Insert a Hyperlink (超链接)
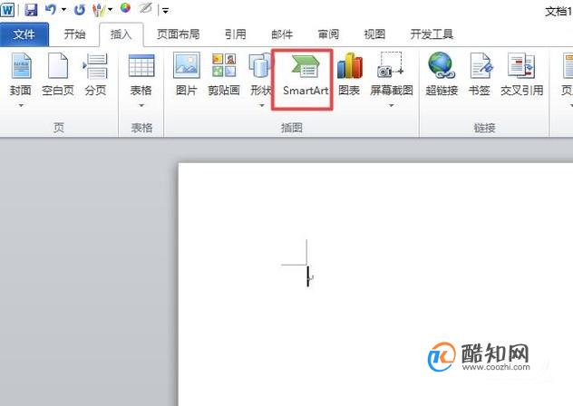The image size is (573, 406). point(442,74)
